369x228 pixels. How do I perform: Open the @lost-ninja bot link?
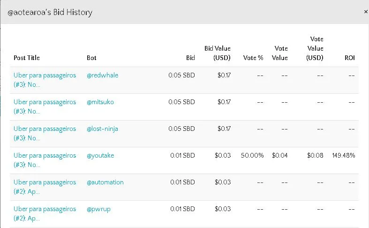pyautogui.click(x=102, y=129)
